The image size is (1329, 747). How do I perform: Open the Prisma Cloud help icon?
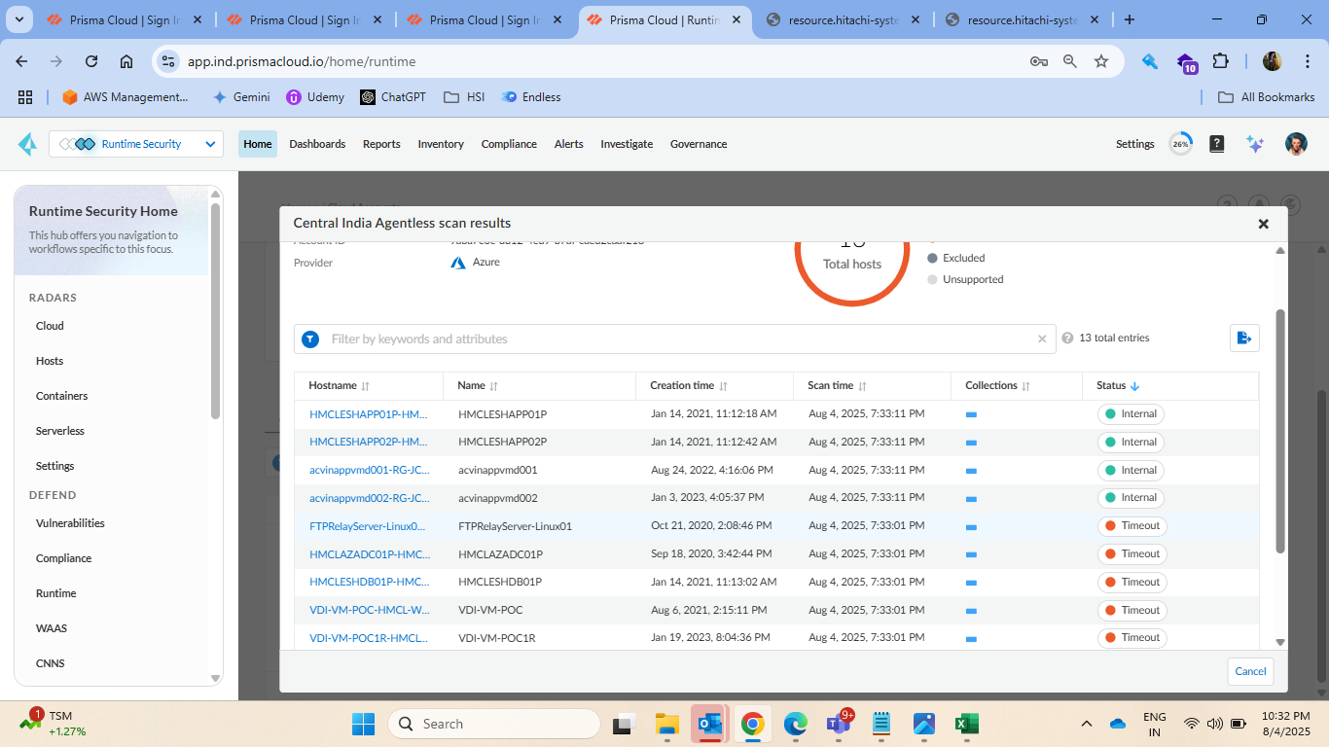tap(1216, 144)
